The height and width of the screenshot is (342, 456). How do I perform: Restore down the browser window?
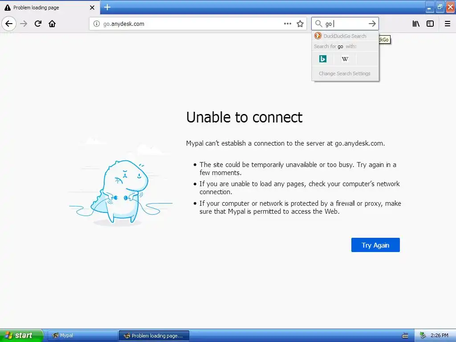[440, 7]
